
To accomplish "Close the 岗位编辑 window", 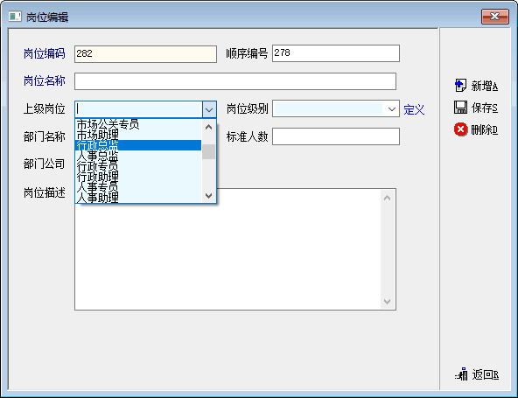I will coord(495,17).
